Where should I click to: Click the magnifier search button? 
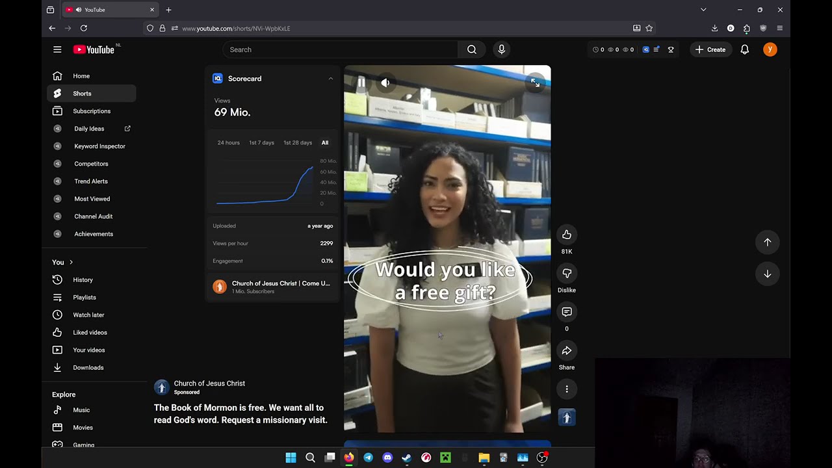click(x=472, y=49)
